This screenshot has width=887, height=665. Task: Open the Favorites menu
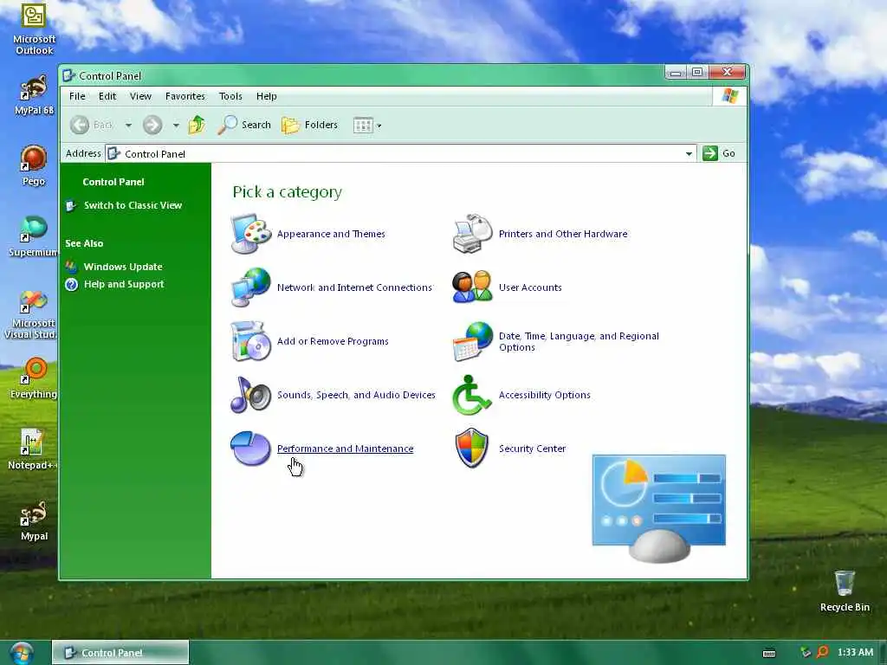tap(185, 96)
